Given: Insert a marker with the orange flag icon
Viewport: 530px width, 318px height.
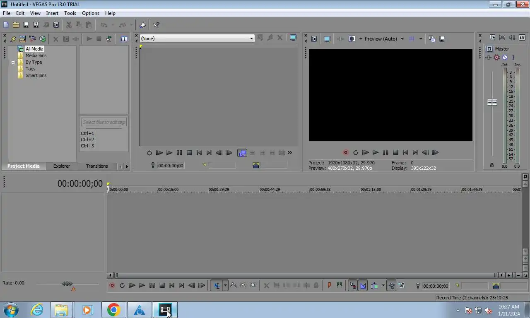Looking at the screenshot, I should [x=329, y=285].
